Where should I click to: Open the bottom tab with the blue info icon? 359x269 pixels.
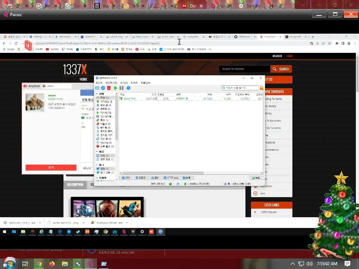point(126,178)
